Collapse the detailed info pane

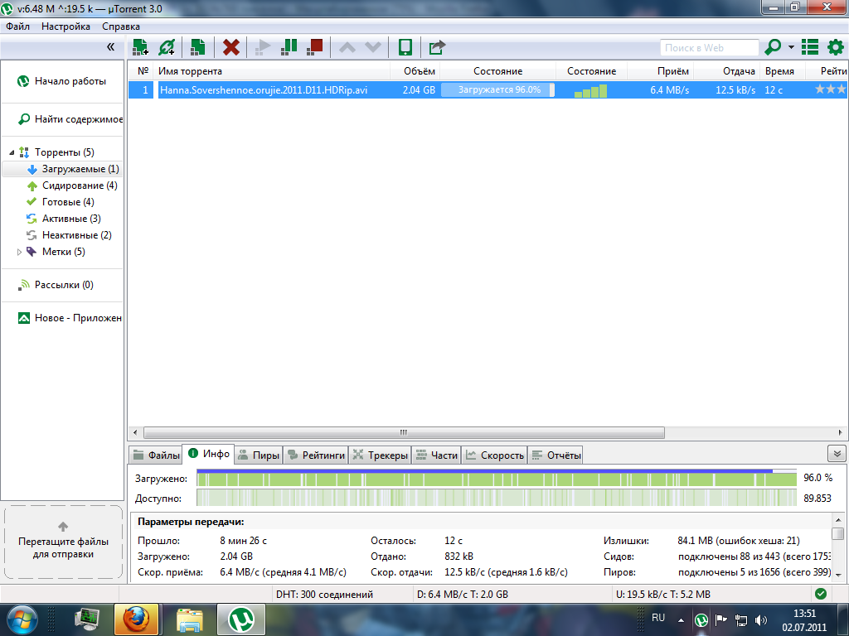coord(837,454)
